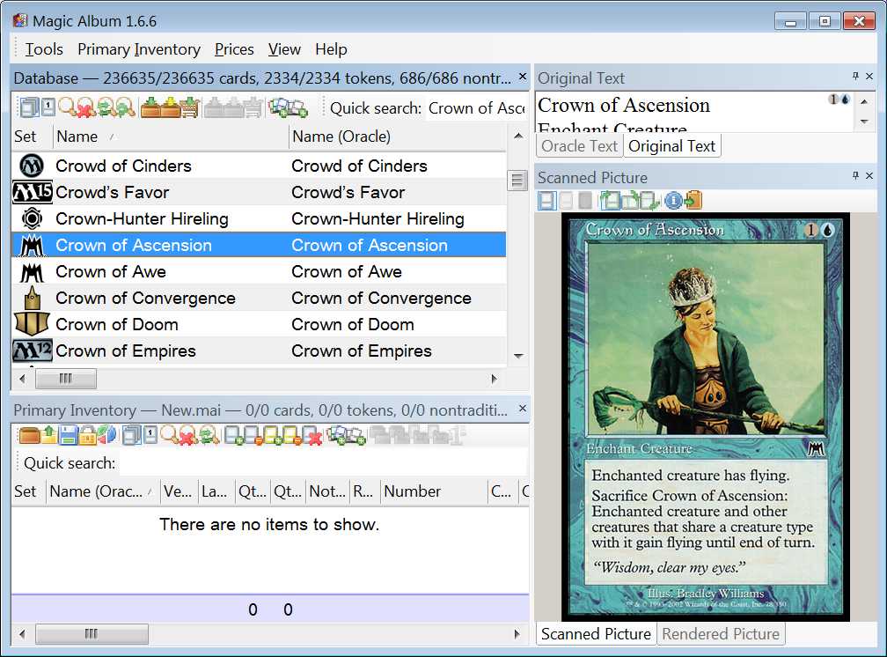Click the Database Quick search field
This screenshot has width=887, height=657.
(476, 108)
